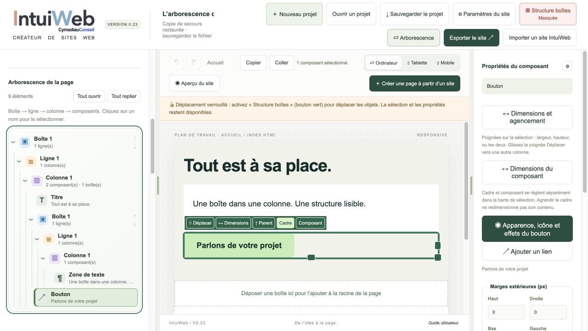Click the canvas vertical scrollbar
This screenshot has height=331, width=588.
point(467,181)
